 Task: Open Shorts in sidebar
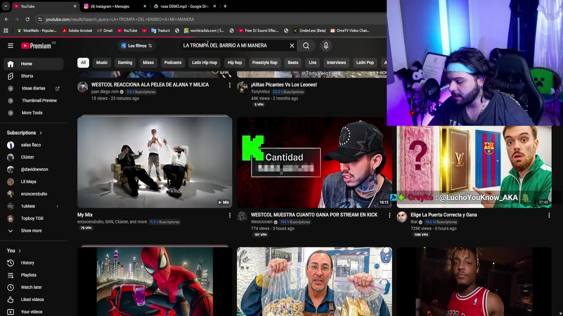pyautogui.click(x=33, y=76)
